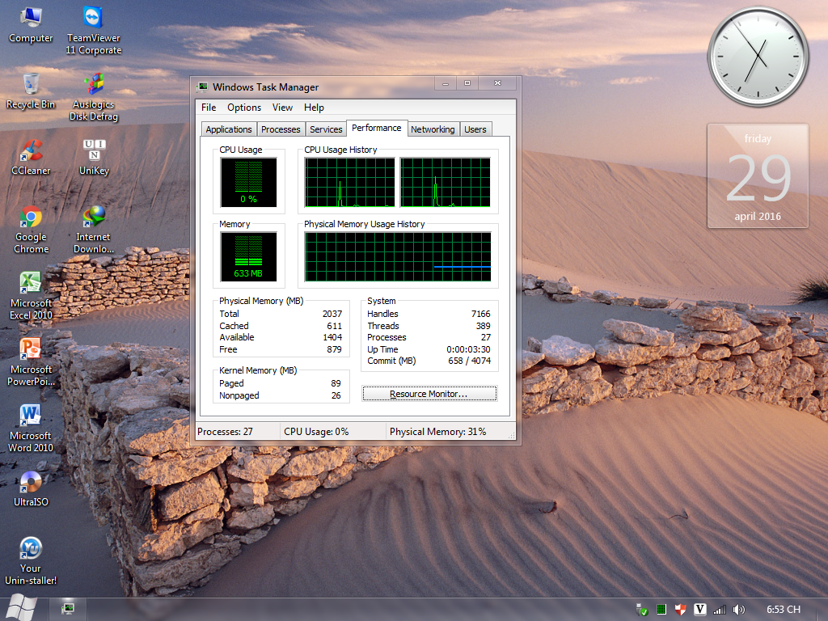Screen dimensions: 828x621
Task: Click the volume speaker tray icon
Action: click(x=738, y=610)
